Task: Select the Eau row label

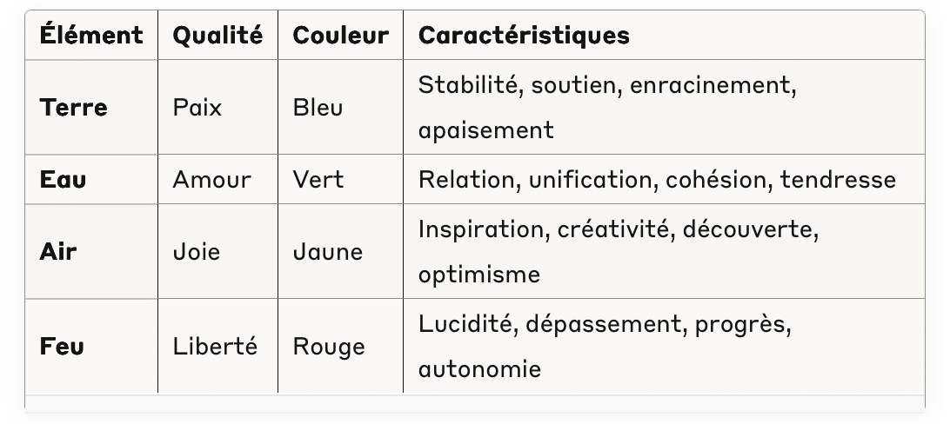Action: (63, 180)
